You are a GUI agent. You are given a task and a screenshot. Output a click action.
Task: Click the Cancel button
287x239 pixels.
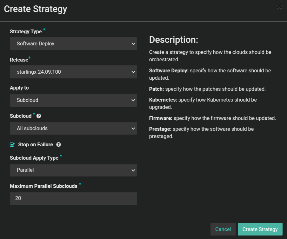(223, 229)
